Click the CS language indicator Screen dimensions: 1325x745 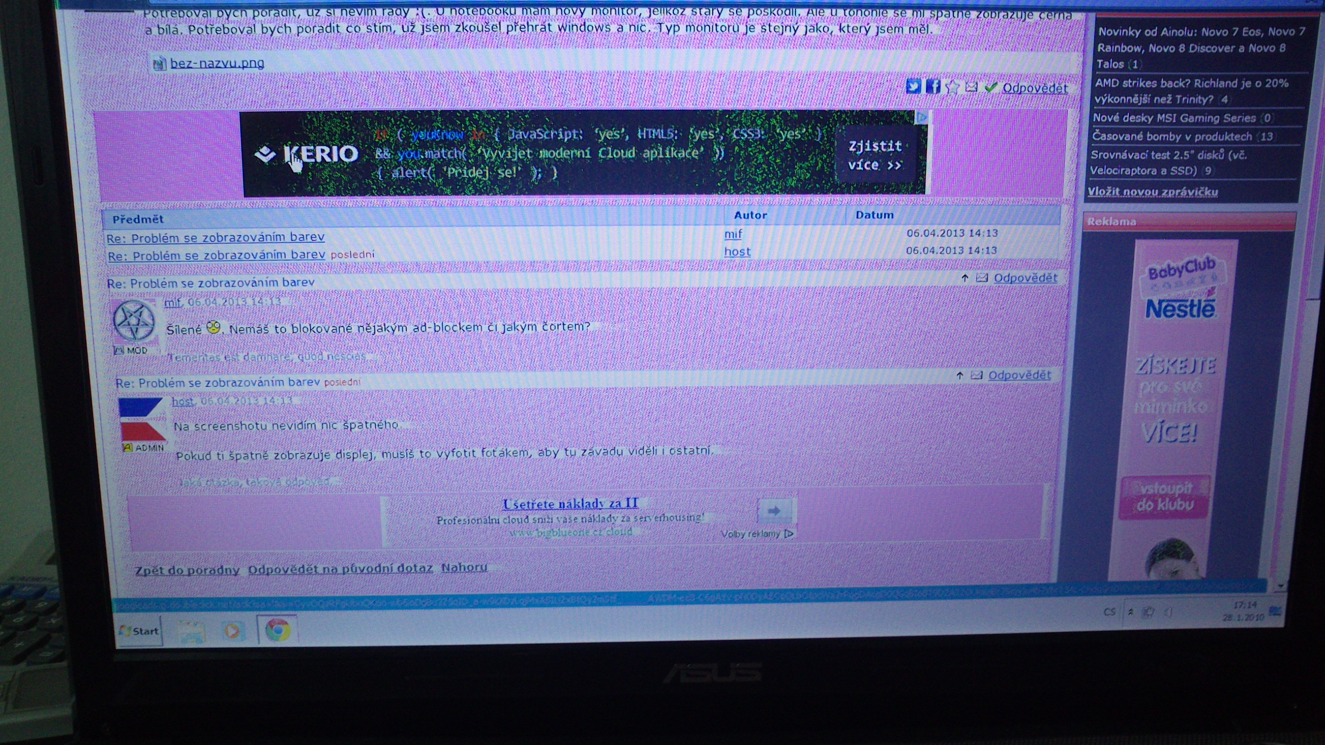pyautogui.click(x=1110, y=612)
